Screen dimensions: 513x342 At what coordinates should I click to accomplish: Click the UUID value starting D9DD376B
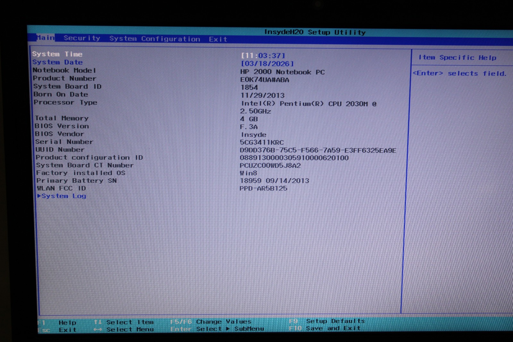[318, 150]
